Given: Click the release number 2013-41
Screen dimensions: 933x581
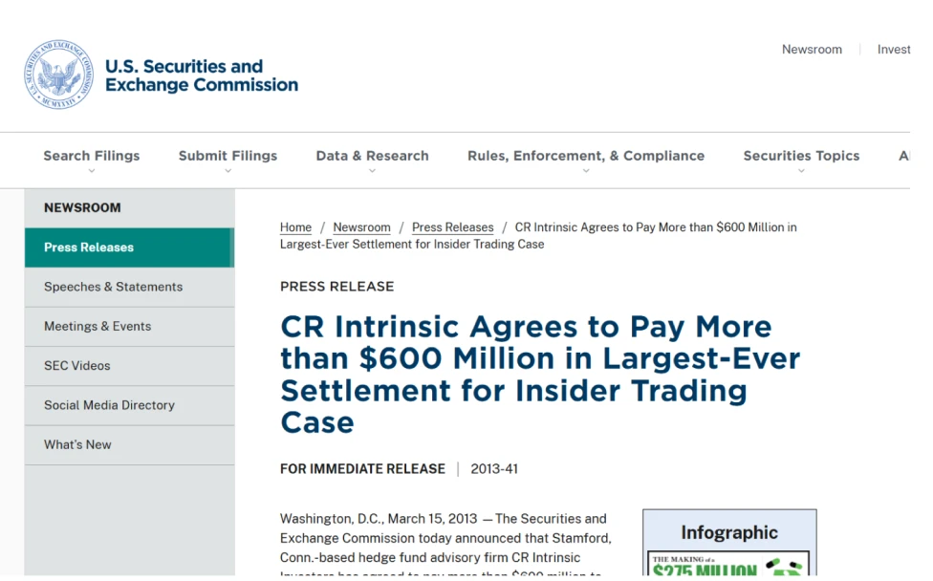Looking at the screenshot, I should pos(494,469).
